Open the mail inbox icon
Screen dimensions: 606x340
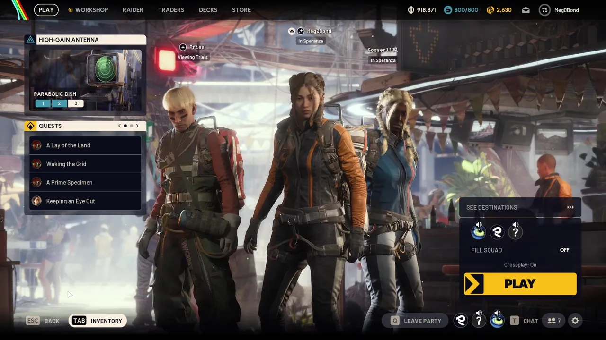coord(526,10)
